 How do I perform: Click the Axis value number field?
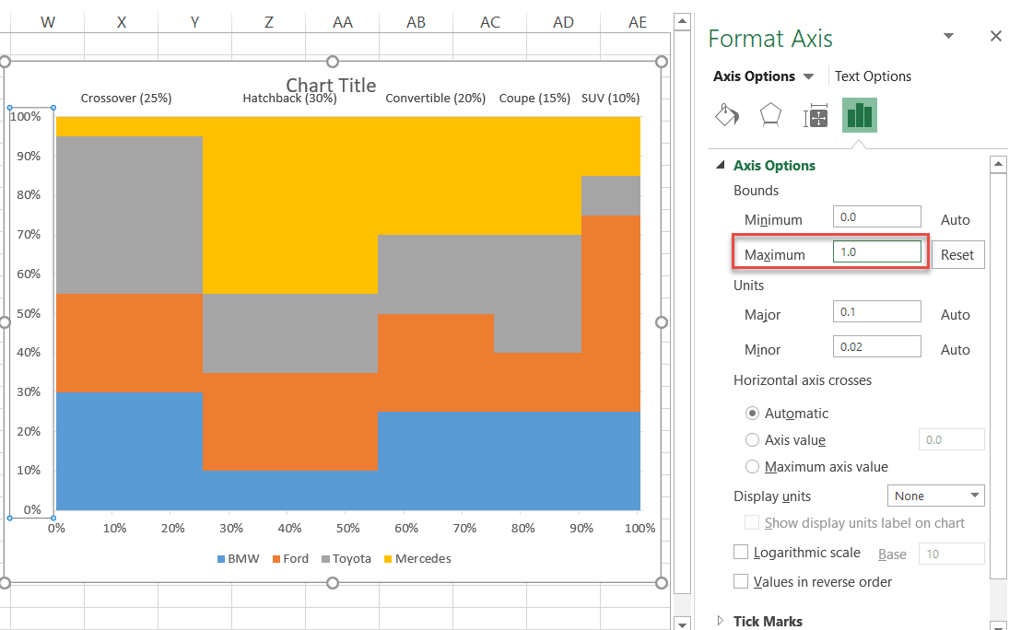(951, 440)
